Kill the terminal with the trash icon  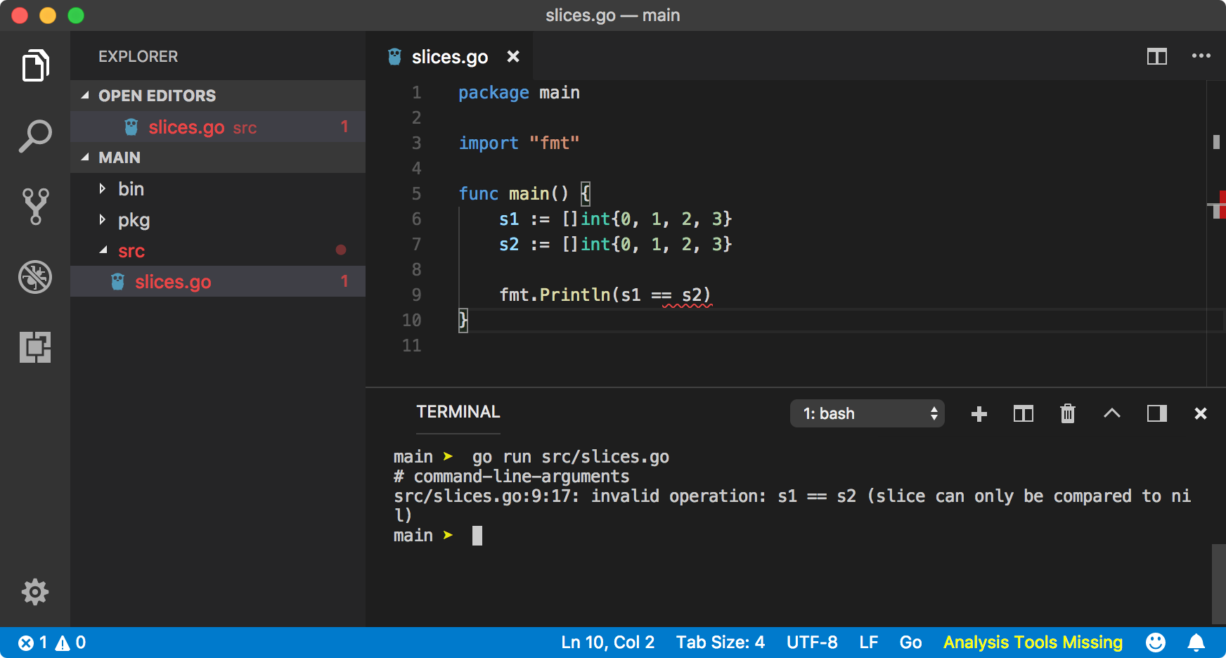pos(1067,413)
